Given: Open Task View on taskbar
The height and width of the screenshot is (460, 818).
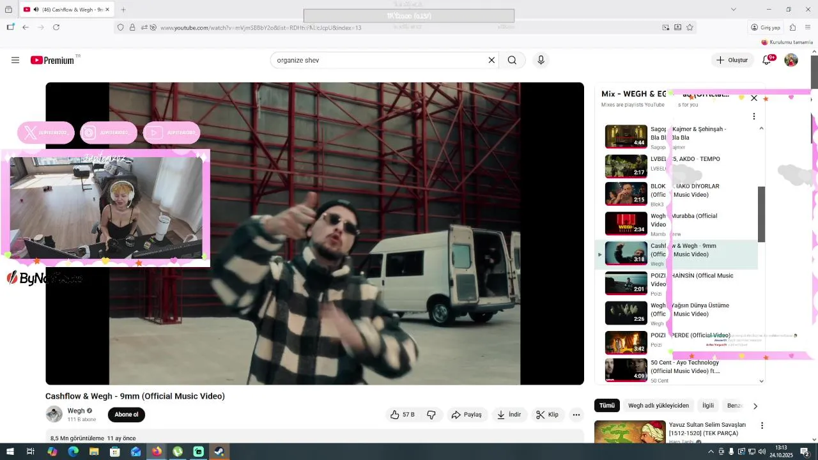Looking at the screenshot, I should pos(31,452).
